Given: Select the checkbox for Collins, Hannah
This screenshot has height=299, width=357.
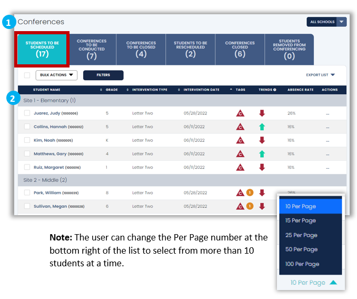Looking at the screenshot, I should [27, 127].
